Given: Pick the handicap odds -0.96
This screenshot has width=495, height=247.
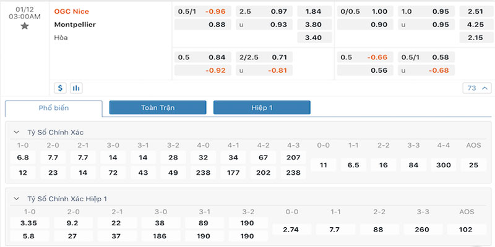Looking at the screenshot, I should pos(215,11).
